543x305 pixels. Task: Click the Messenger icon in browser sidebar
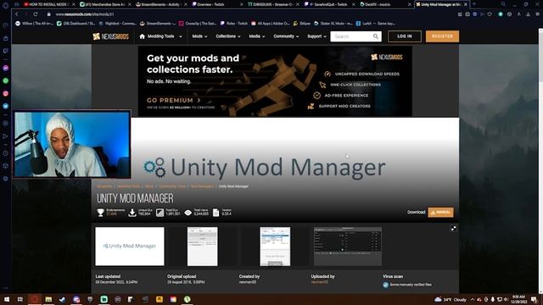click(6, 68)
